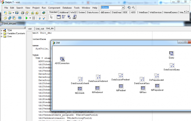191x121 pixels.
Task: Expand the Variables/Constants folder
Action: pos(1,33)
